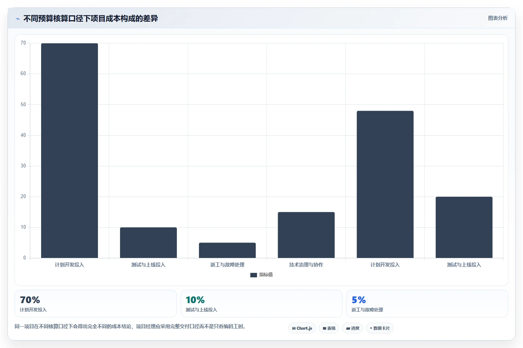Select the bar with value 10
This screenshot has width=523, height=348.
(148, 243)
